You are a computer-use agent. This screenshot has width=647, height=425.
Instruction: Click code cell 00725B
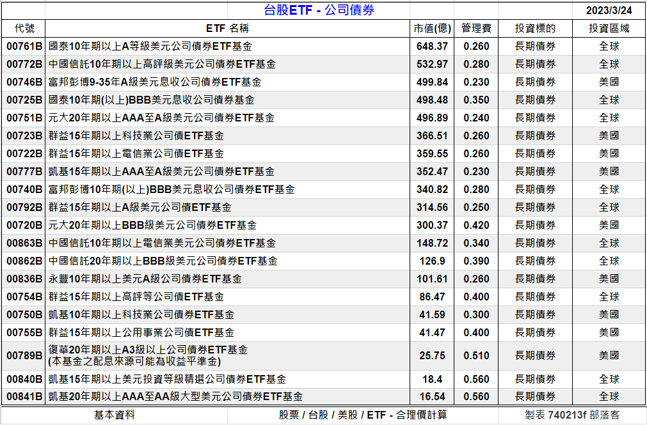click(x=24, y=100)
